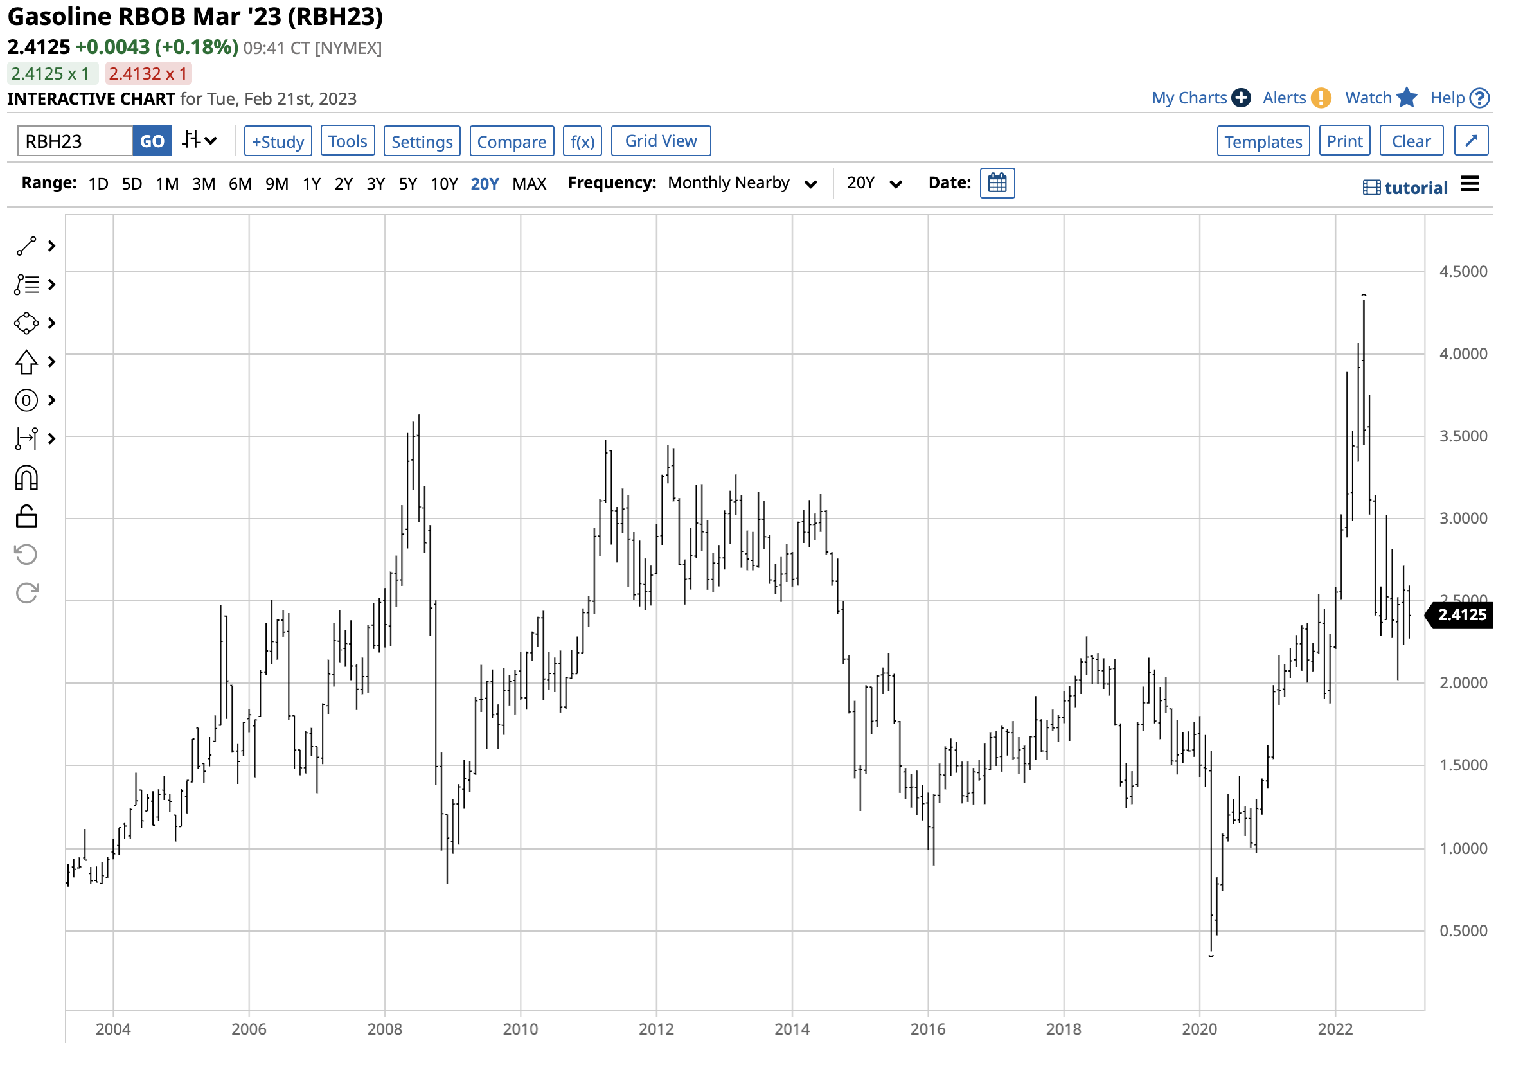The image size is (1514, 1086).
Task: Open the Frequency Monthly Nearby dropdown
Action: coord(742,183)
